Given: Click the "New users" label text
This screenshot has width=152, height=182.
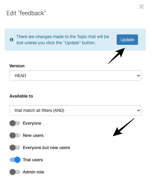Looking at the screenshot, I should point(33,135).
